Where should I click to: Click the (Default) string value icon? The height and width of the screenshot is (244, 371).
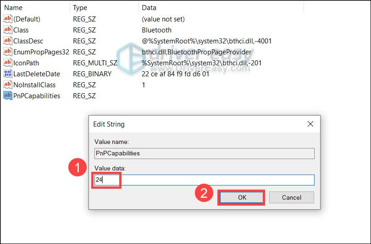coord(7,19)
